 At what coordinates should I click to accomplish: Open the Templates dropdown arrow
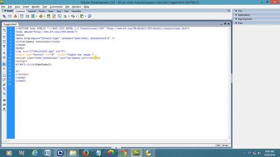click(x=85, y=16)
